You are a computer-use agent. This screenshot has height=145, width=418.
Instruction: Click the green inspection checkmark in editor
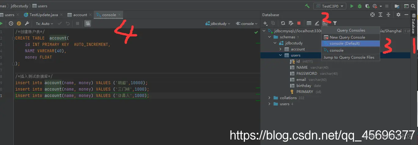[x=256, y=32]
